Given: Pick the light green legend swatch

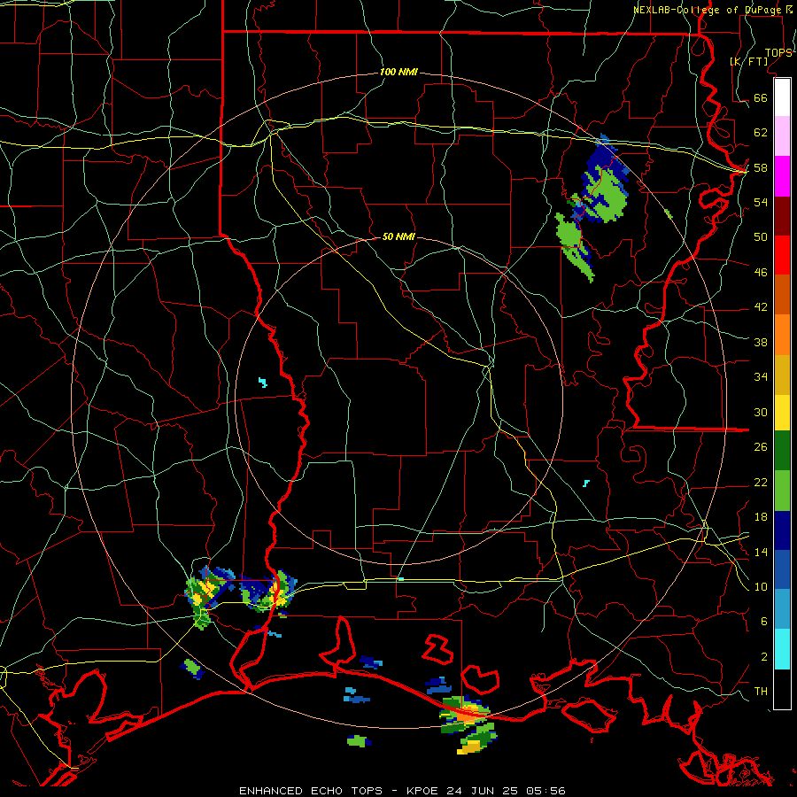Looking at the screenshot, I should click(782, 491).
